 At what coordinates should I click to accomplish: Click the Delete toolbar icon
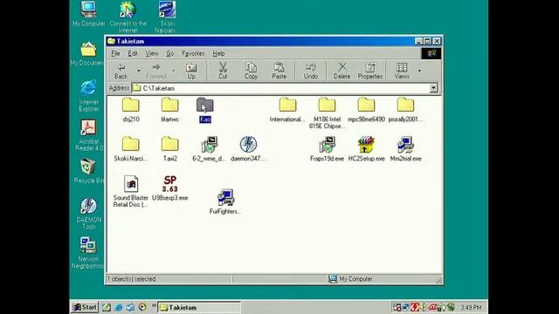(342, 71)
